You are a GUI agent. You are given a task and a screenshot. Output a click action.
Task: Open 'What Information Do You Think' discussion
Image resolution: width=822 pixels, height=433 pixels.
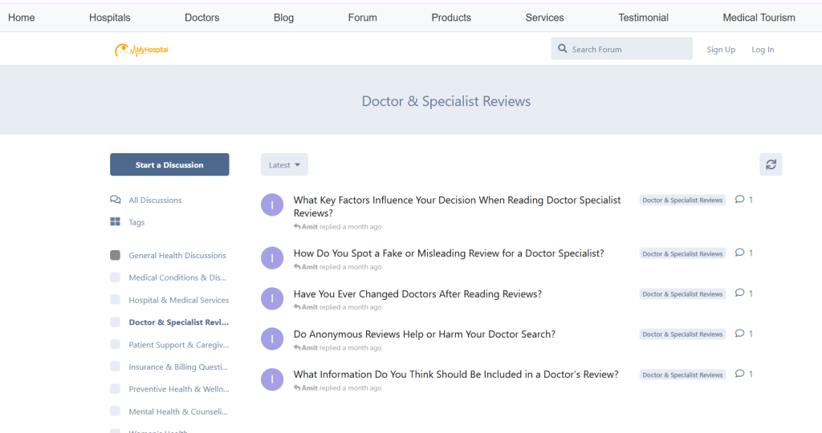click(456, 374)
